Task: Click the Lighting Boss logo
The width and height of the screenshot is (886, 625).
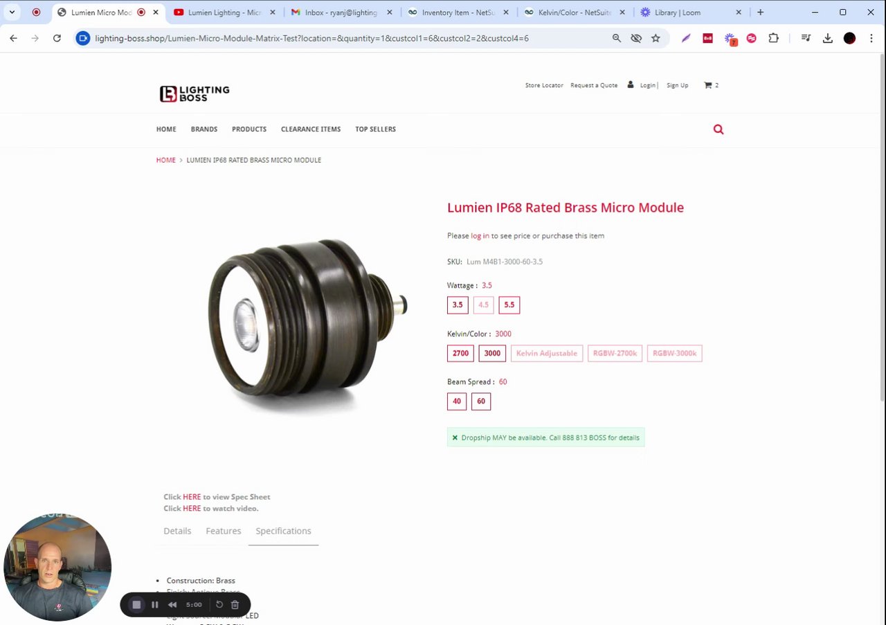Action: pos(195,93)
